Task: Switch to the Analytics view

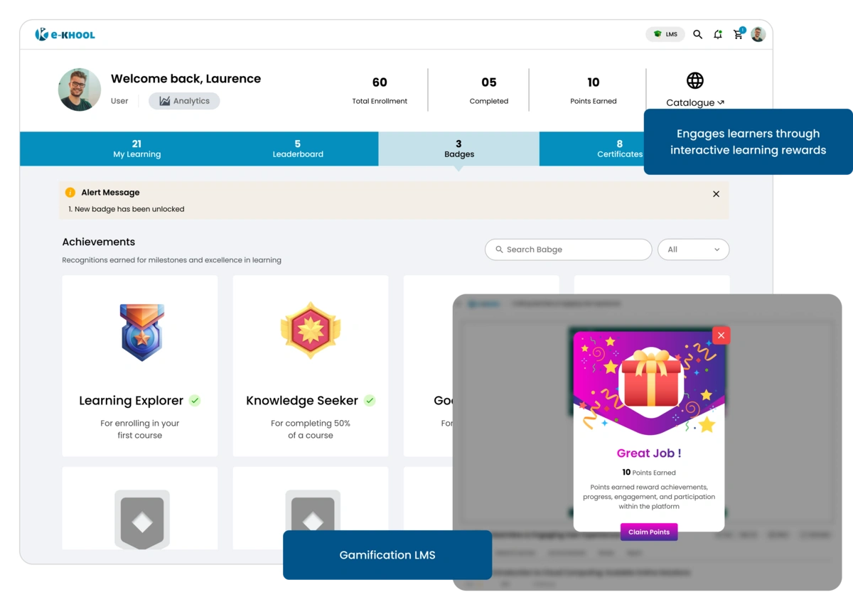Action: point(183,100)
